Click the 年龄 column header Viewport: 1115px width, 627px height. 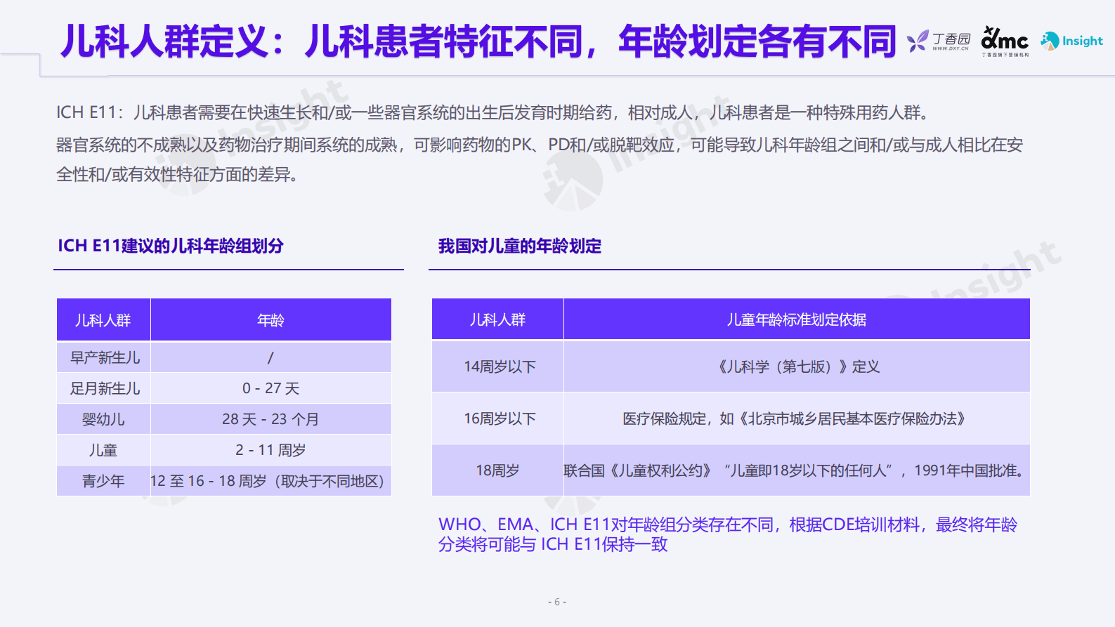click(x=270, y=320)
